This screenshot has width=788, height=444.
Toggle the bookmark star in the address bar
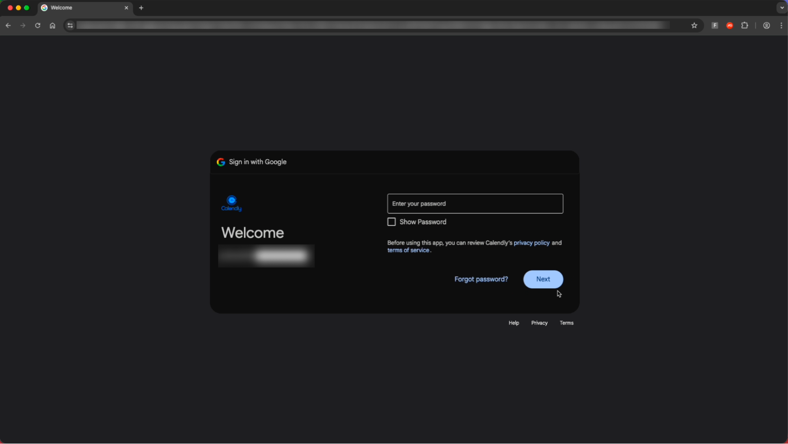click(694, 25)
